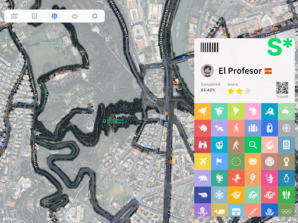Viewport: 298px width, 223px height.
Task: Click the QR code on the card
Action: click(x=282, y=88)
